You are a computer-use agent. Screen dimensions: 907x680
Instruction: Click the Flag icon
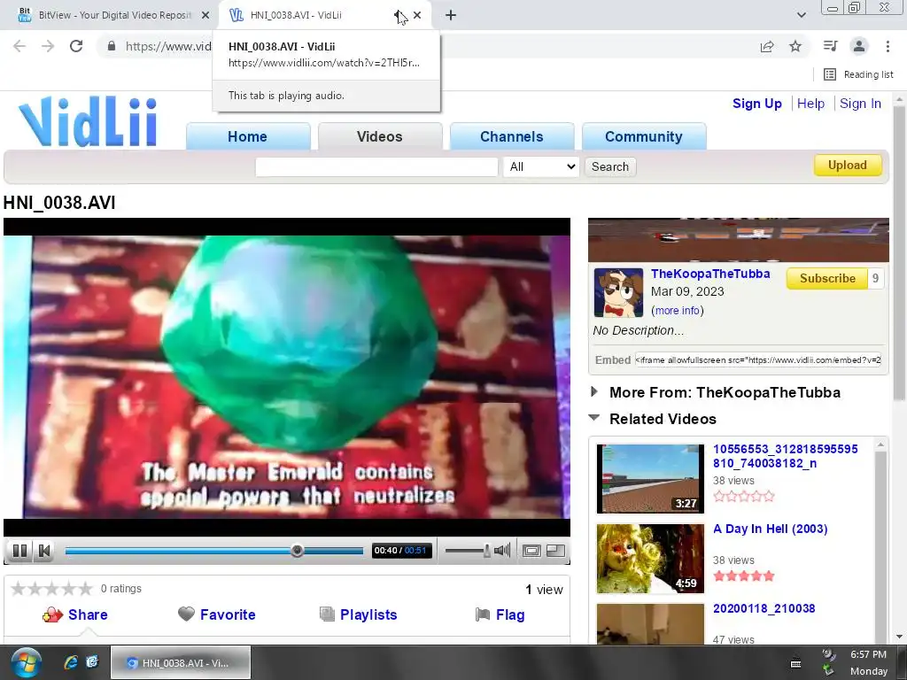click(483, 614)
